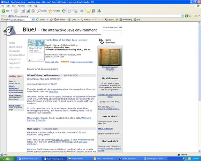Screen dimensions: 201x161
Task: Click the green Refresh page icon
Action: pyautogui.click(x=28, y=11)
